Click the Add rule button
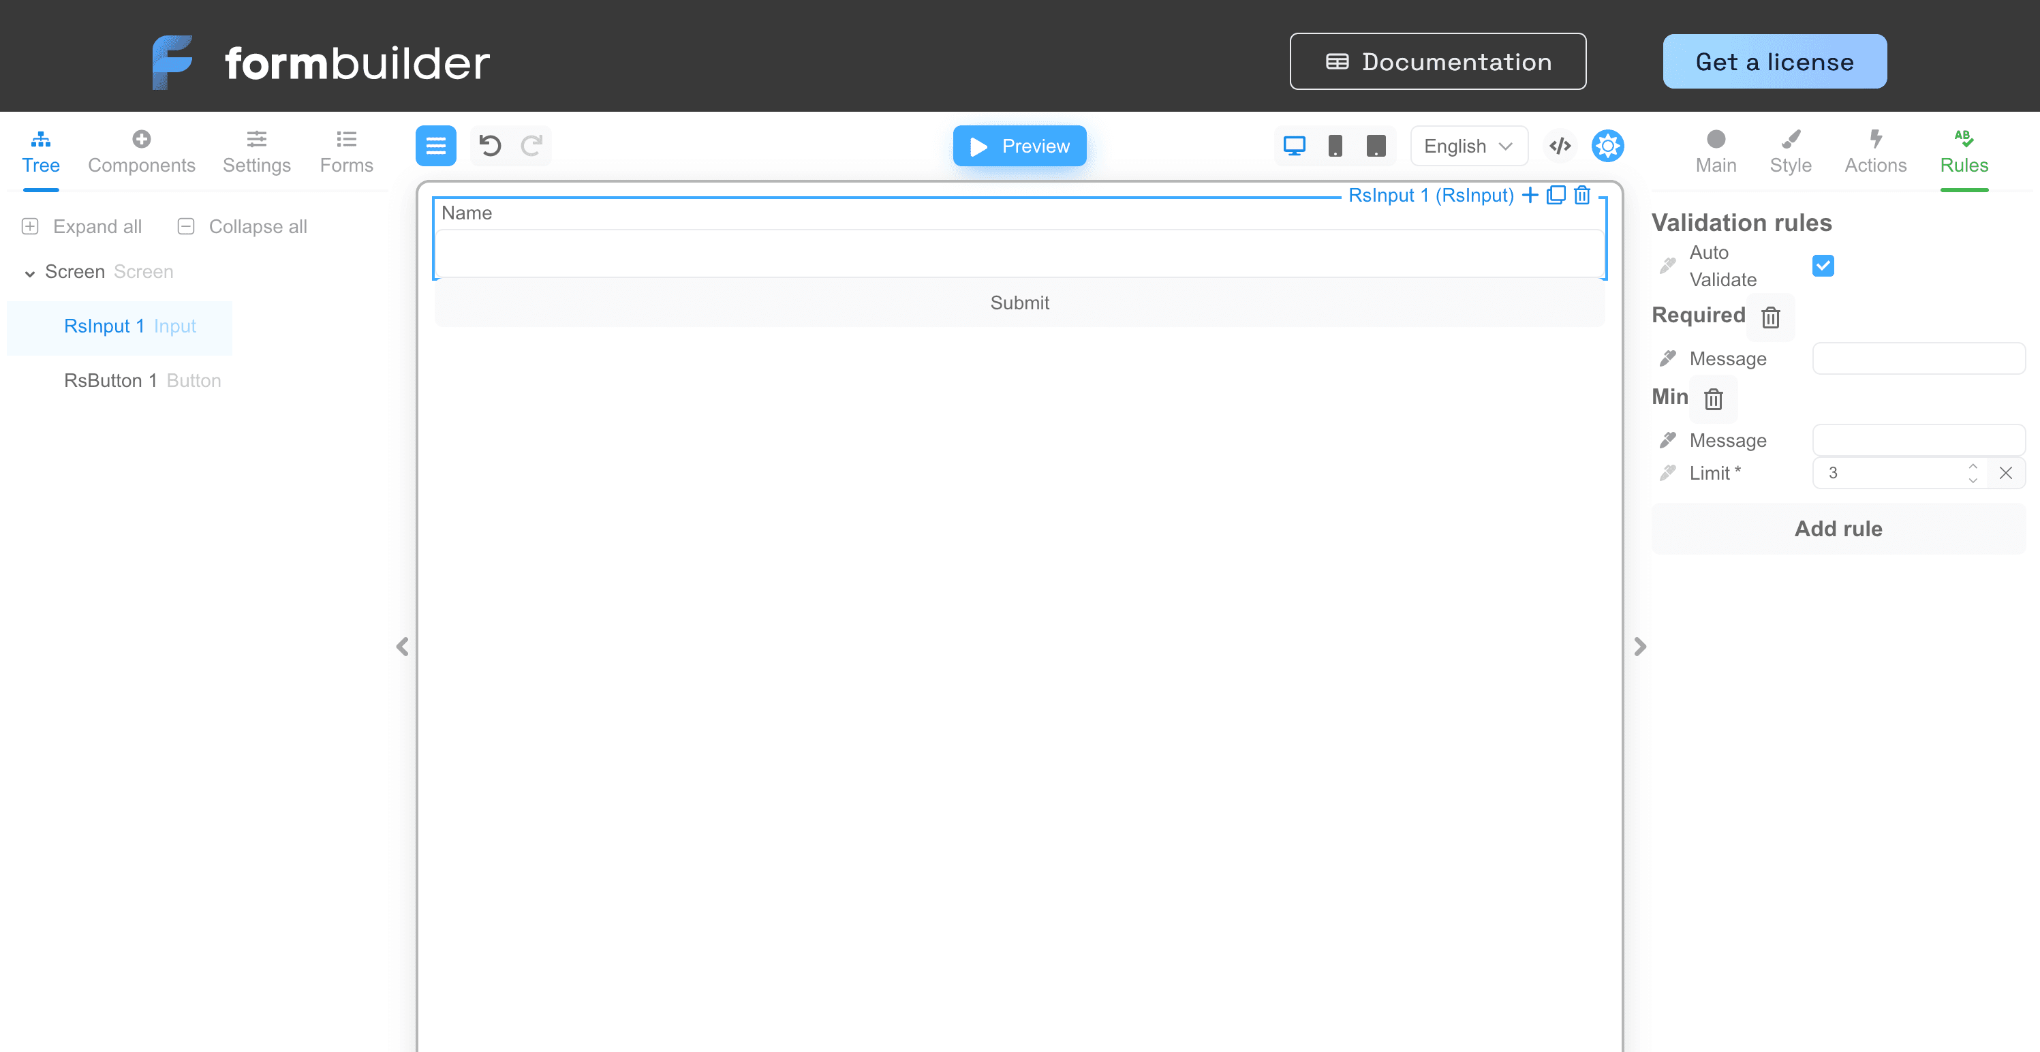 [x=1837, y=528]
